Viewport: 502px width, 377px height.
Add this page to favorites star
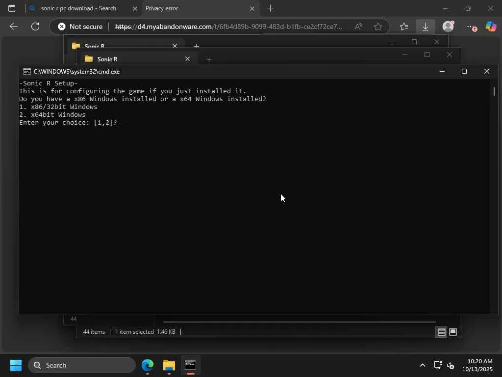click(x=378, y=27)
